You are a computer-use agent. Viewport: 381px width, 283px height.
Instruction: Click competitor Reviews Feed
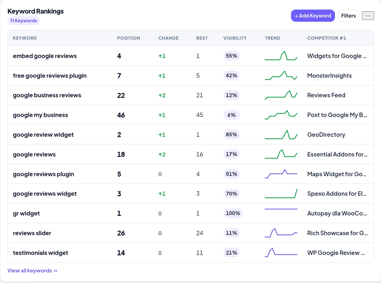click(326, 95)
